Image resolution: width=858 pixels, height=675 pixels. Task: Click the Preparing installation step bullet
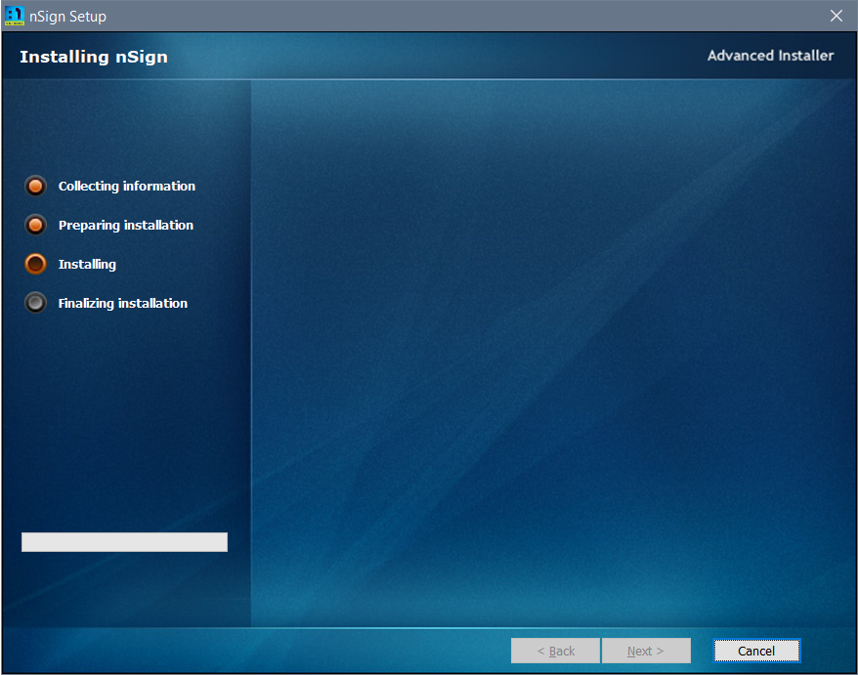[35, 225]
